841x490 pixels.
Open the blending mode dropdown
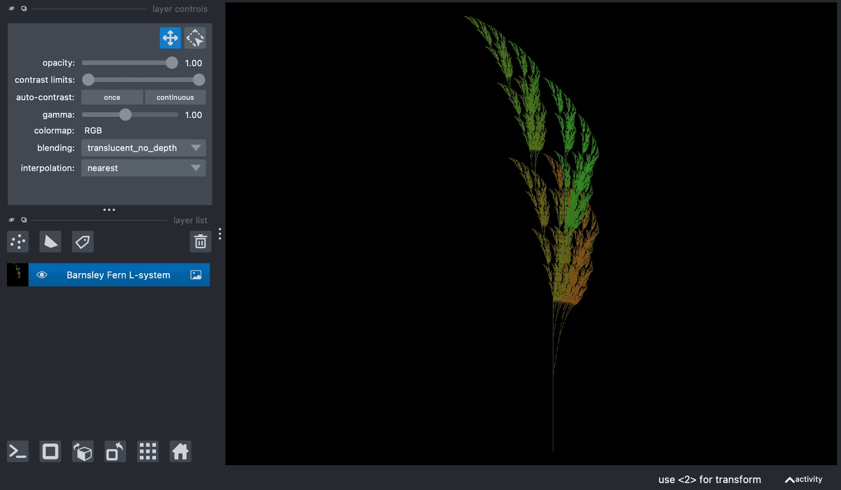click(143, 148)
